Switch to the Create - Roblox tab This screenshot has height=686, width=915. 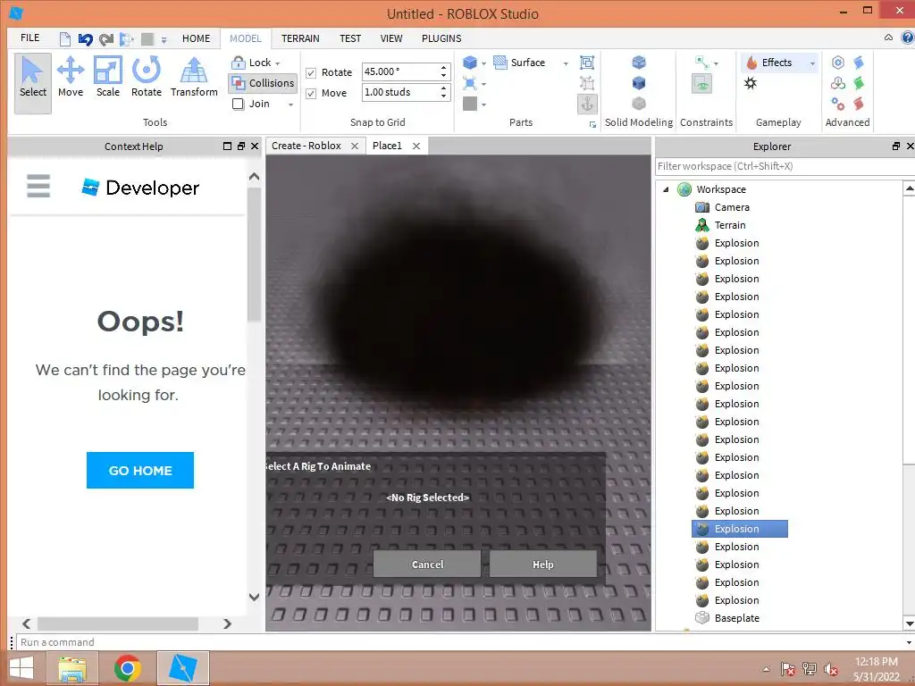(x=306, y=146)
